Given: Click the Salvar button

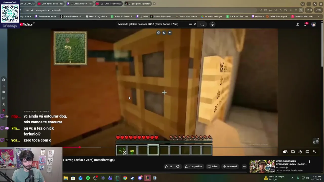Looking at the screenshot, I should 213,167.
